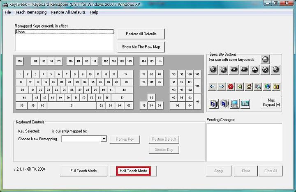Select the Previous Track specialty button
The width and height of the screenshot is (296, 192).
(x=234, y=69)
